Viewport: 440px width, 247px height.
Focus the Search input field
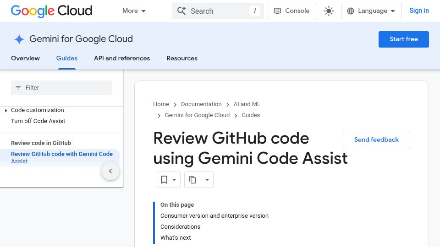(x=218, y=11)
